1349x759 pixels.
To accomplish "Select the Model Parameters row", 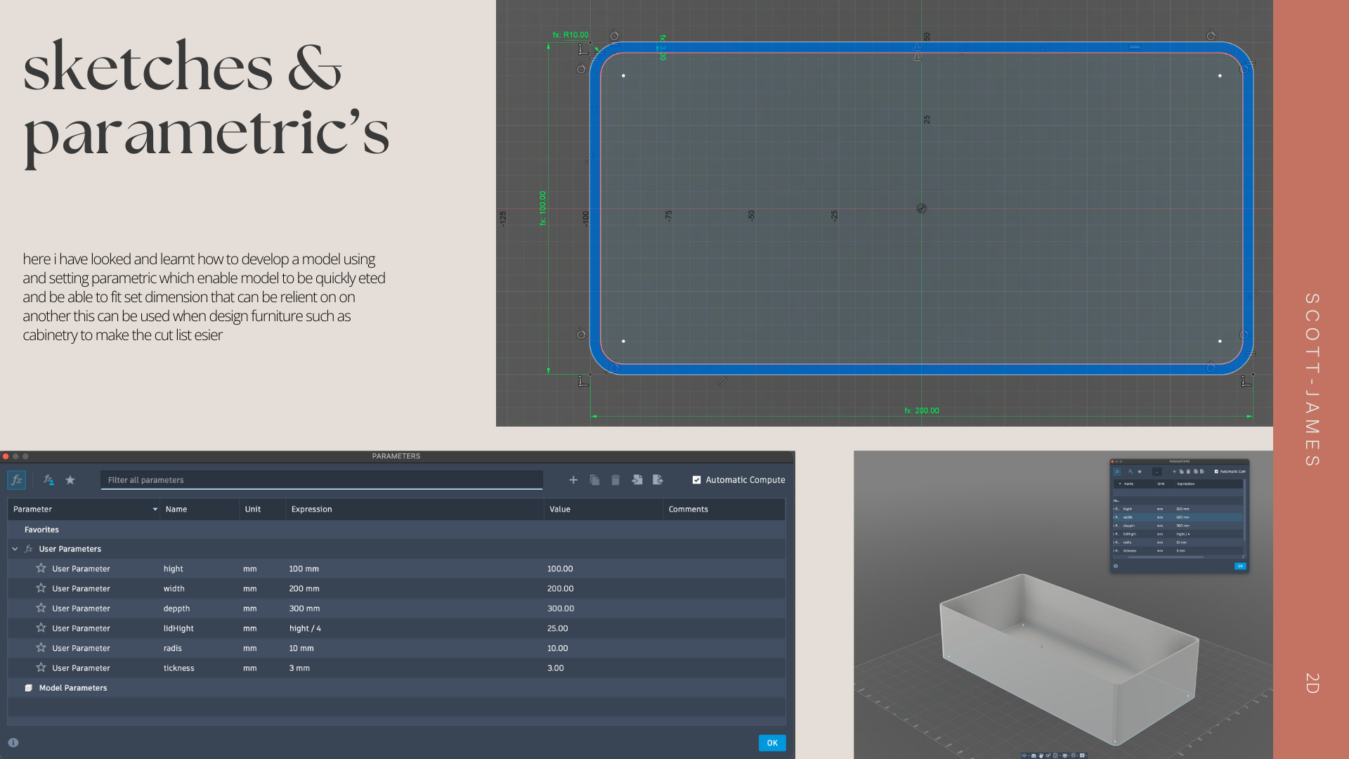I will 73,688.
